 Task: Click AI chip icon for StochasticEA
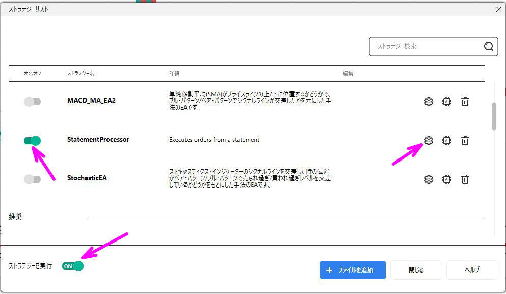[447, 179]
